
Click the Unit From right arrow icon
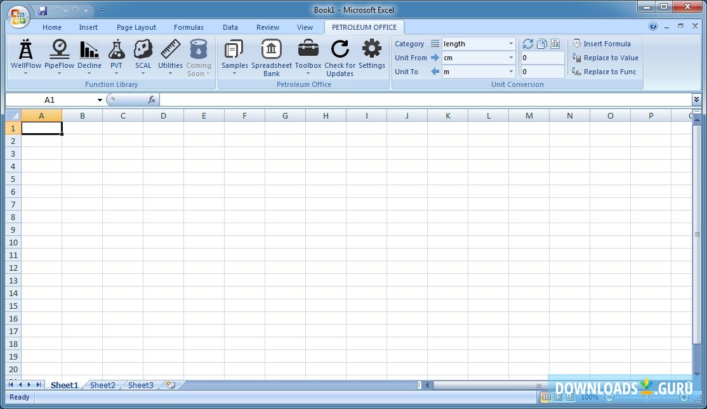coord(435,58)
